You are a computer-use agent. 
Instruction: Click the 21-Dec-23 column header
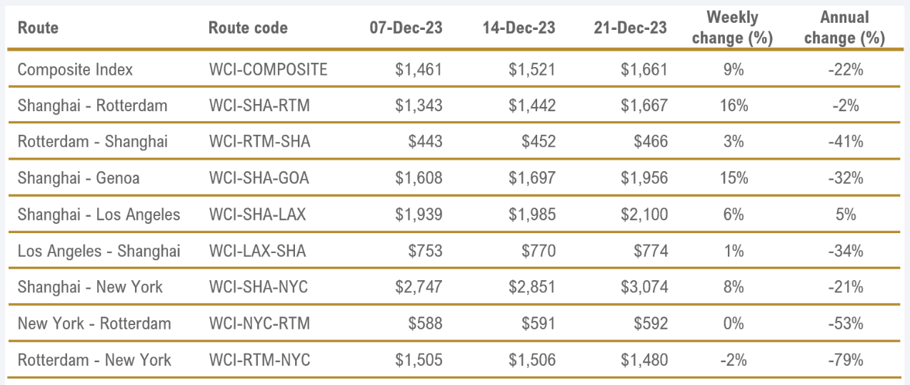[x=630, y=28]
